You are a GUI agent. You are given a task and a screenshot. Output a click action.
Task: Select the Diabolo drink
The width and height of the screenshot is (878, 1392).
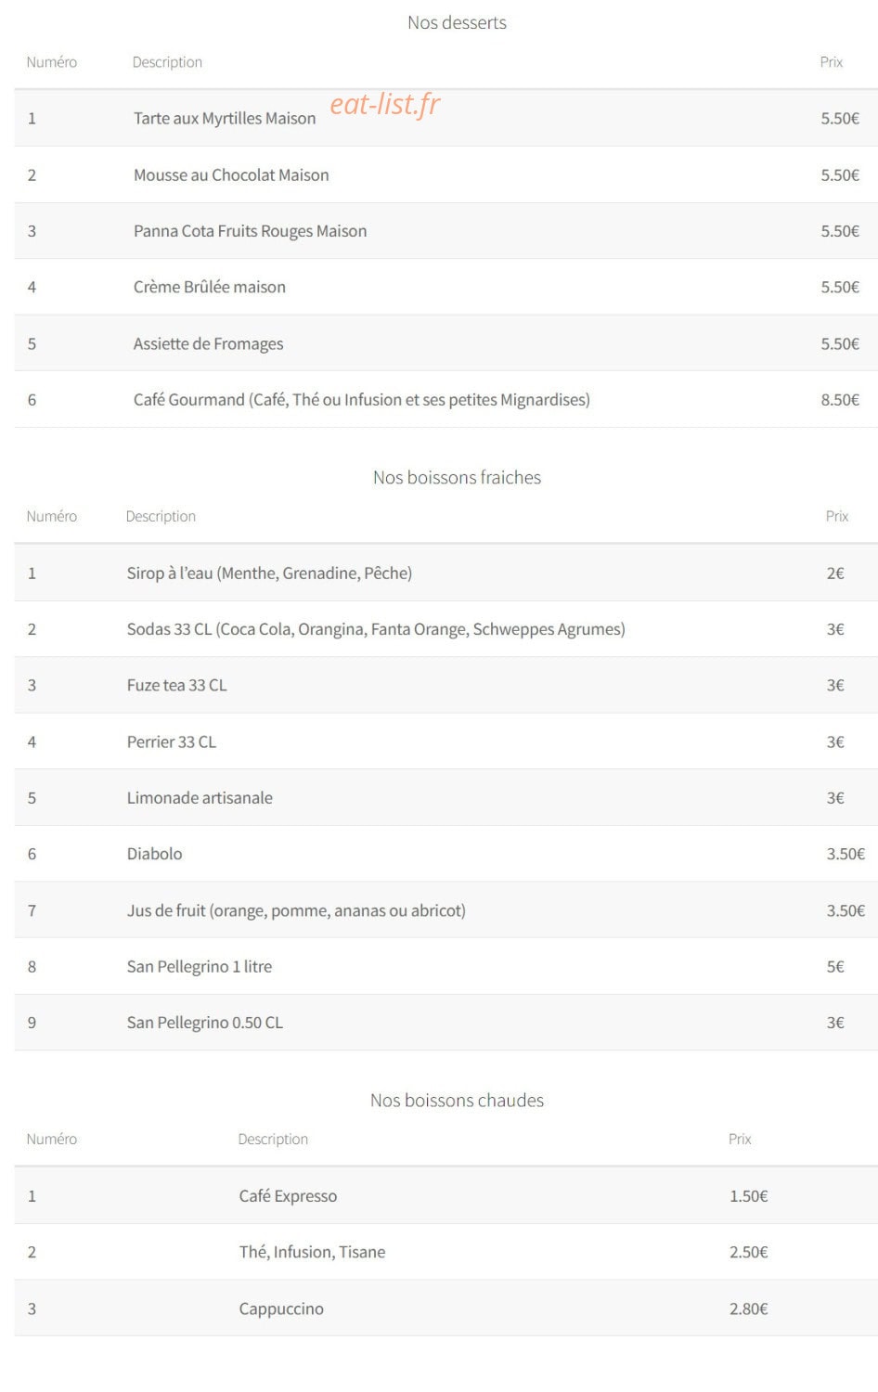tap(154, 854)
